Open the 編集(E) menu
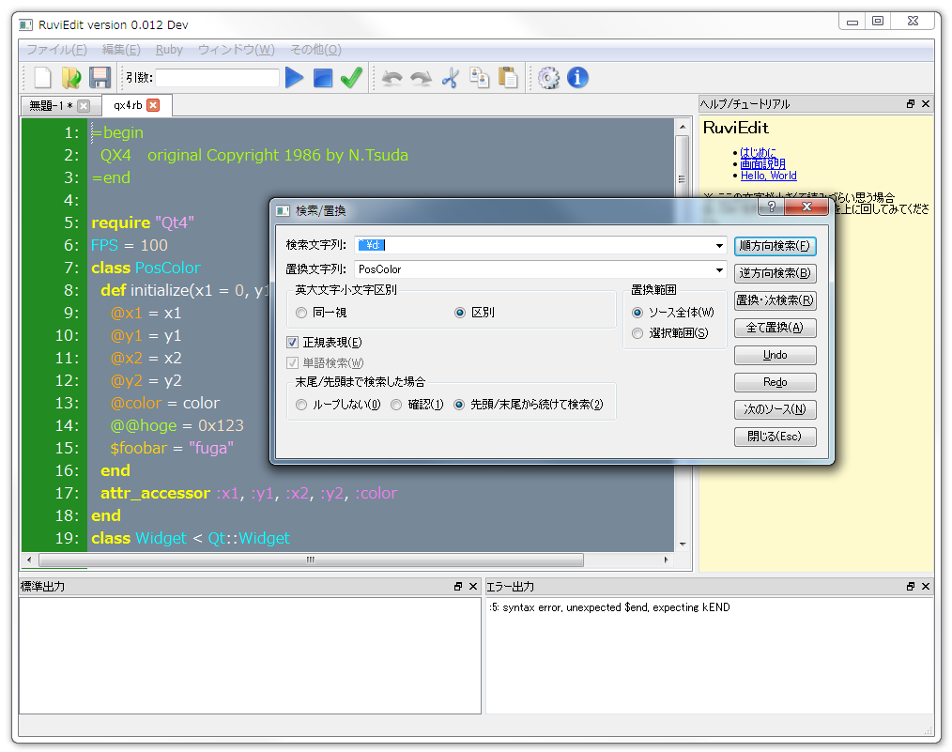This screenshot has height=752, width=952. pyautogui.click(x=121, y=49)
